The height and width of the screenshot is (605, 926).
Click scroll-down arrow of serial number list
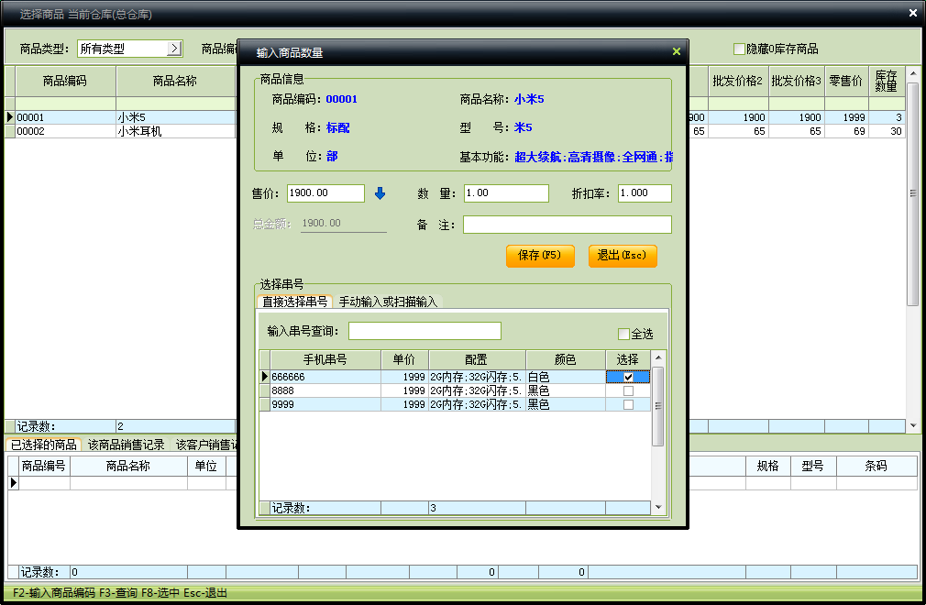[658, 507]
